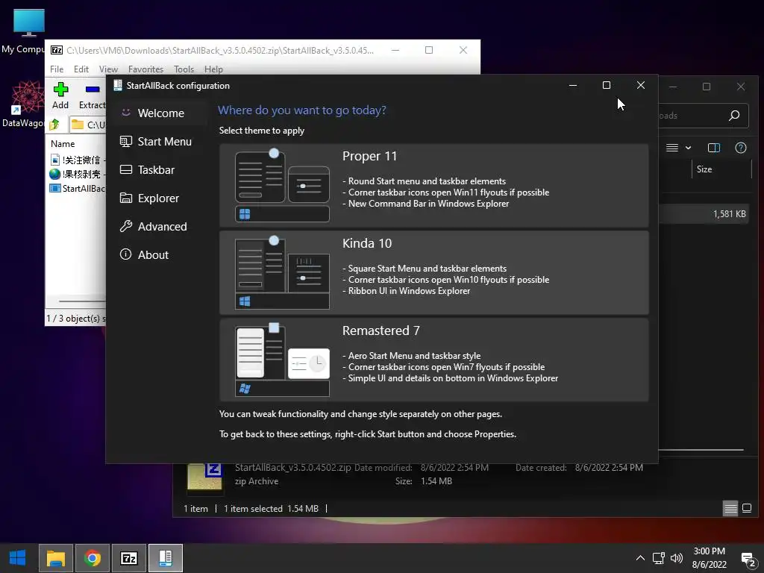The width and height of the screenshot is (764, 573).
Task: Click the 7-Zip address path field
Action: tap(88, 125)
